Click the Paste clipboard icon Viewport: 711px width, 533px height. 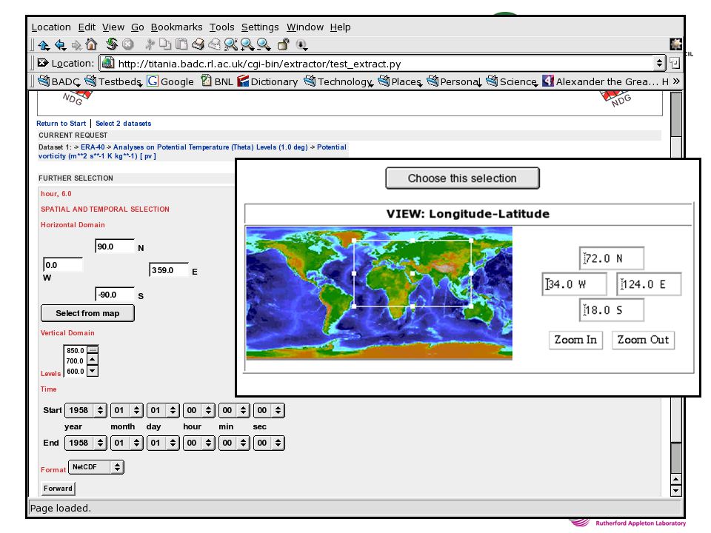click(x=181, y=44)
